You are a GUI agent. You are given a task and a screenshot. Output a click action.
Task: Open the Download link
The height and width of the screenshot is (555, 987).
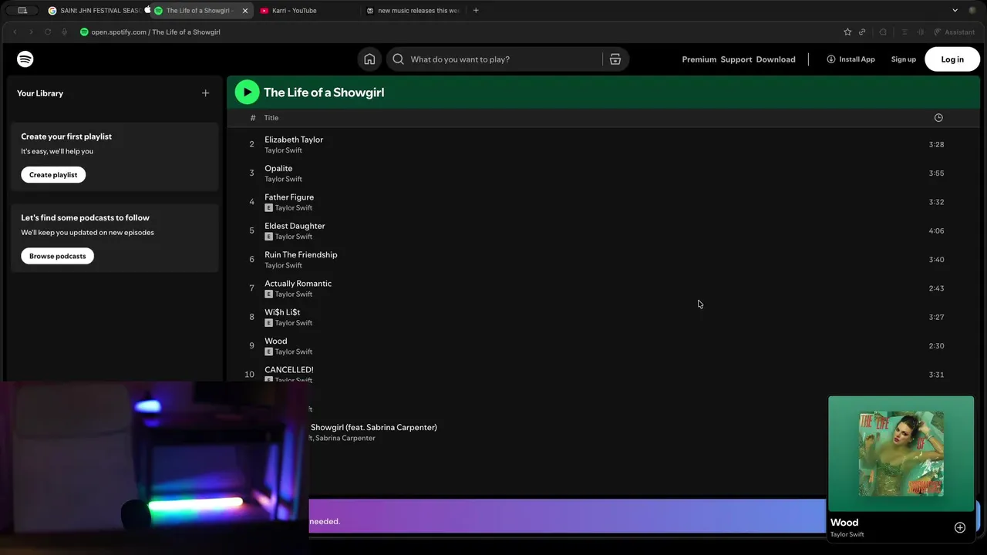tap(776, 59)
